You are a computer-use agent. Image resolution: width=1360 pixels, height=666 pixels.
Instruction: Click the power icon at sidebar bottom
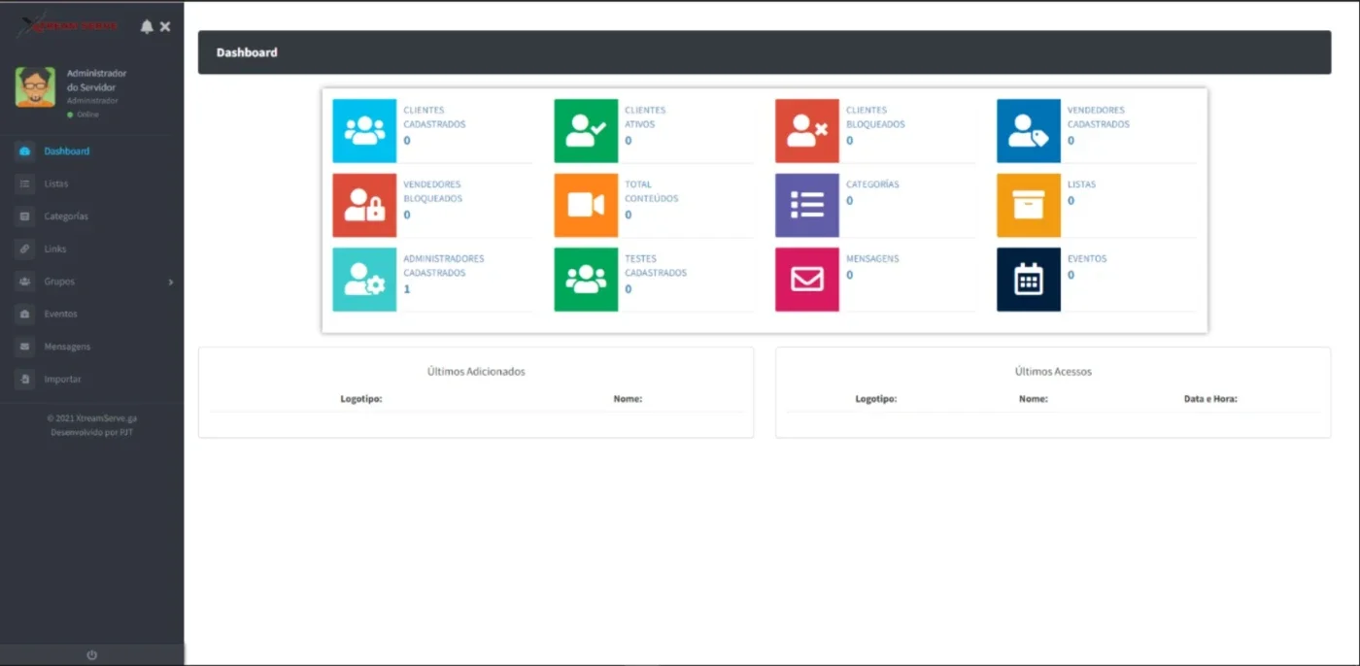tap(92, 655)
